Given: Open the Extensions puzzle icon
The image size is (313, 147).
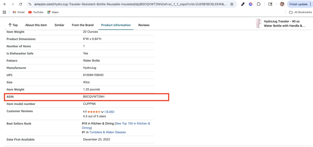Looking at the screenshot, I should point(259,4).
